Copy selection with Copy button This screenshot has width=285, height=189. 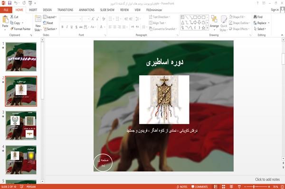(15, 23)
